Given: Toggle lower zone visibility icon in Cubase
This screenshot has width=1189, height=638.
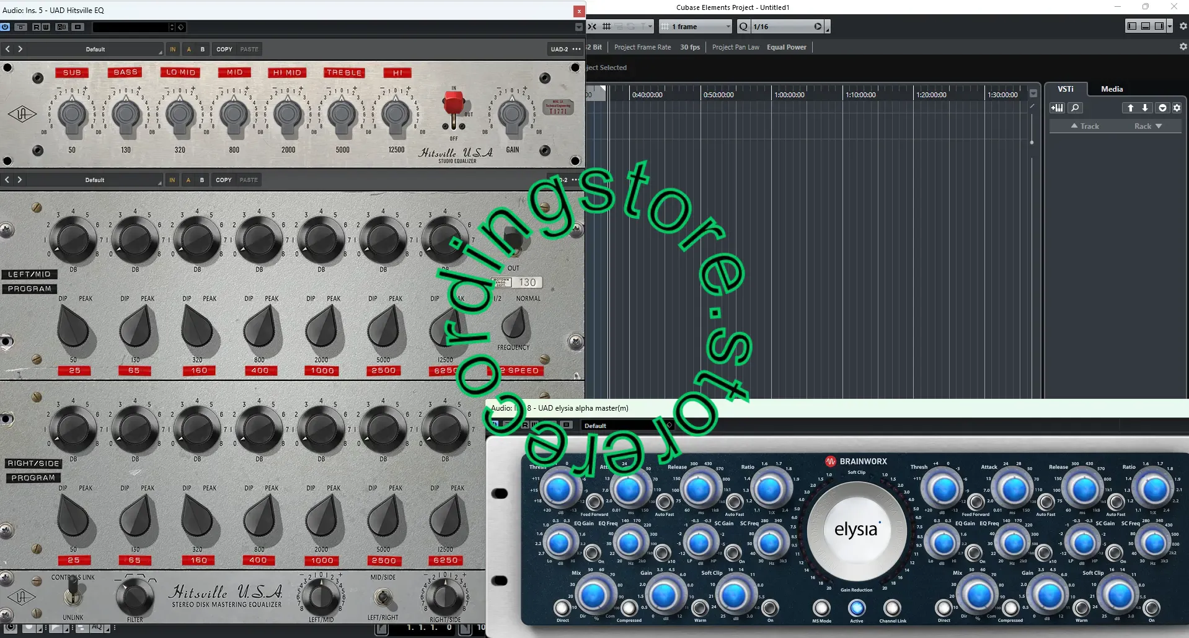Looking at the screenshot, I should coord(1145,26).
